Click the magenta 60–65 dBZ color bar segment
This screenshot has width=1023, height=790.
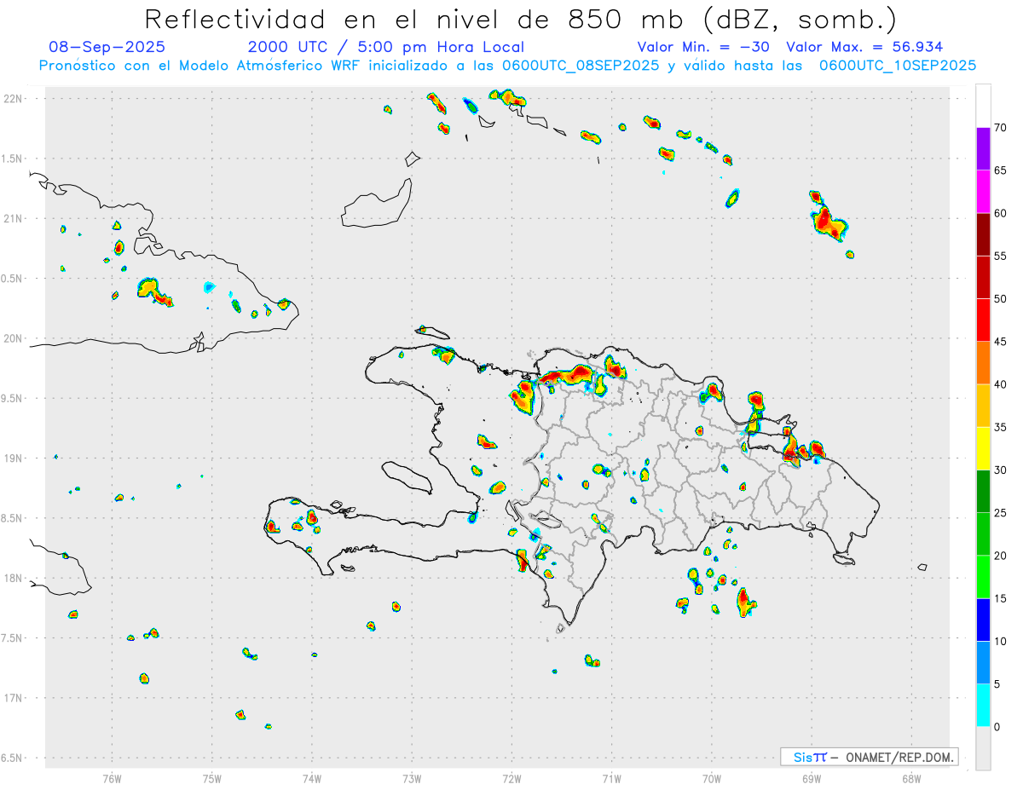coord(983,192)
